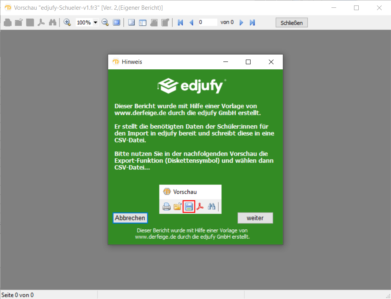The width and height of the screenshot is (391, 299).
Task: Show the report outline panel icon
Action: click(132, 23)
